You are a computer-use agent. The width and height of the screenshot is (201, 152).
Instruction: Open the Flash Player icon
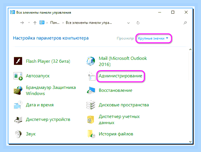tap(18, 61)
